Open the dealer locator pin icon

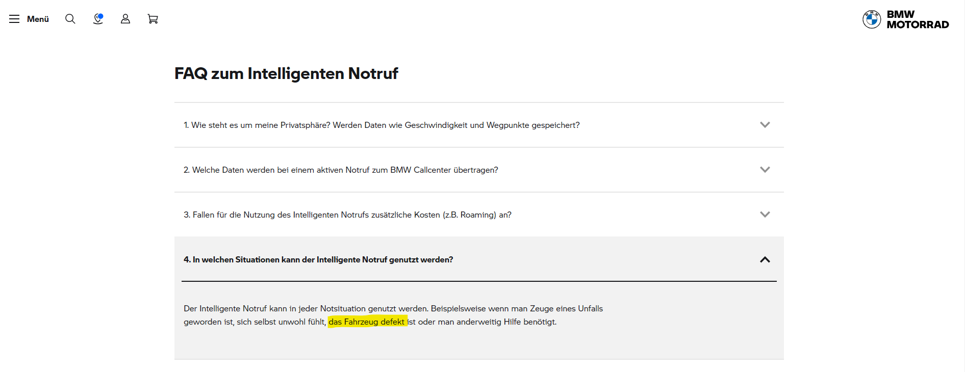click(x=97, y=20)
